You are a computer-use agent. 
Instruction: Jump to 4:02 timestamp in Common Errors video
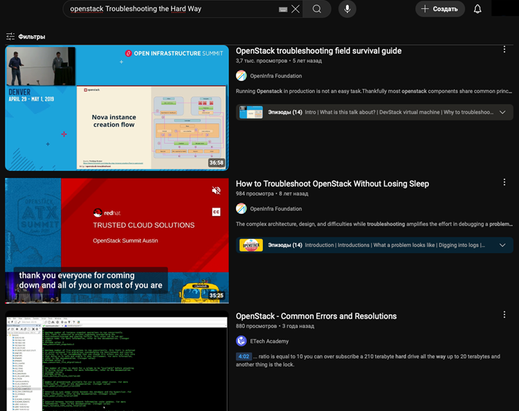(244, 356)
